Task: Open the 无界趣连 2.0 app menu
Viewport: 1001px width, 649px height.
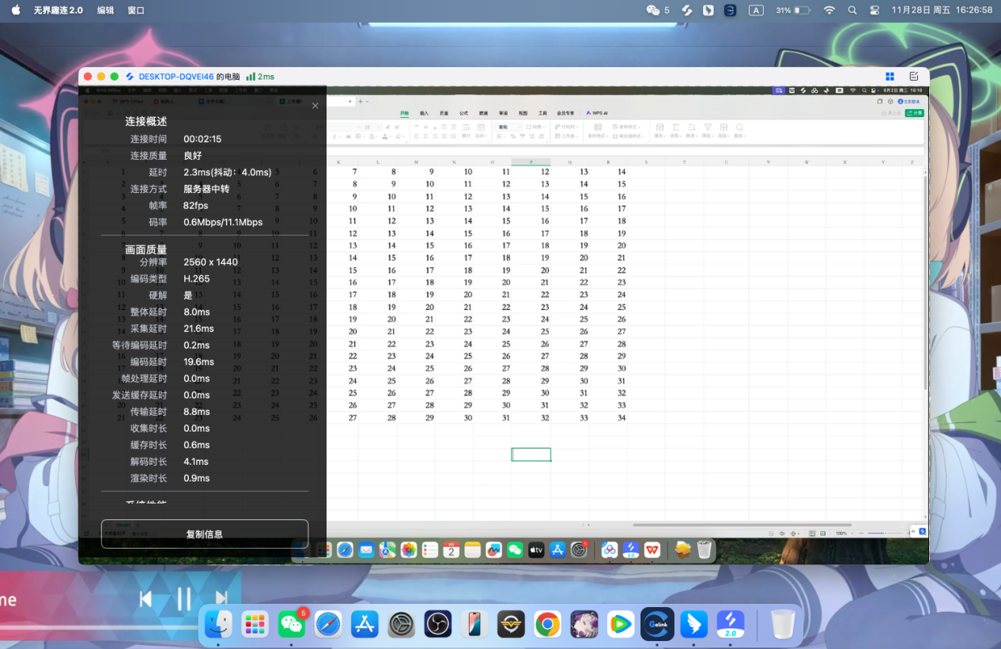Action: pos(58,10)
